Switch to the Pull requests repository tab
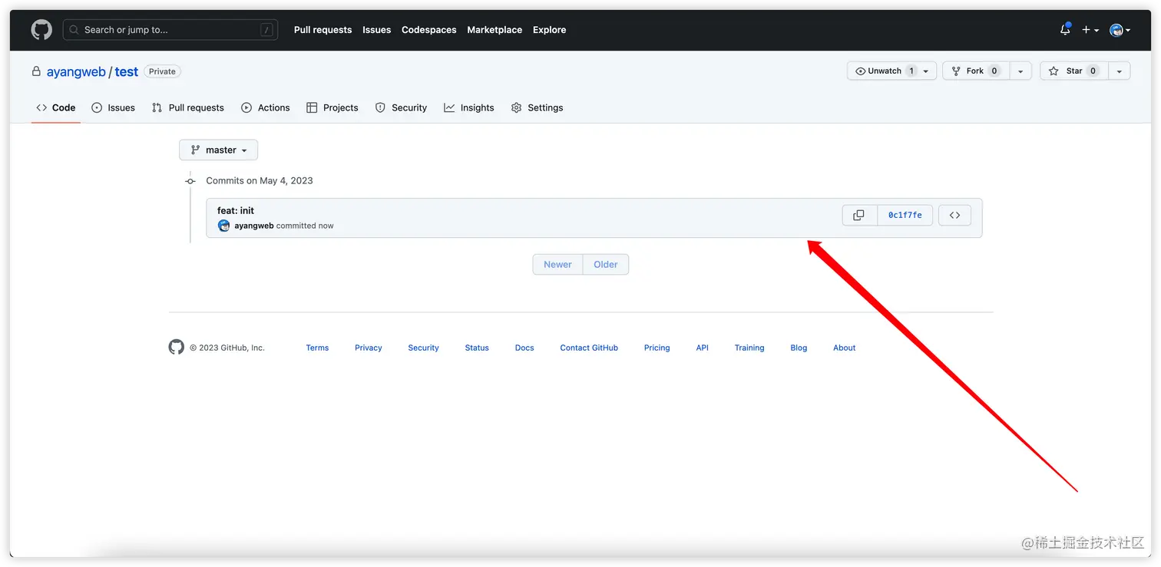Viewport: 1161px width, 567px height. point(188,107)
